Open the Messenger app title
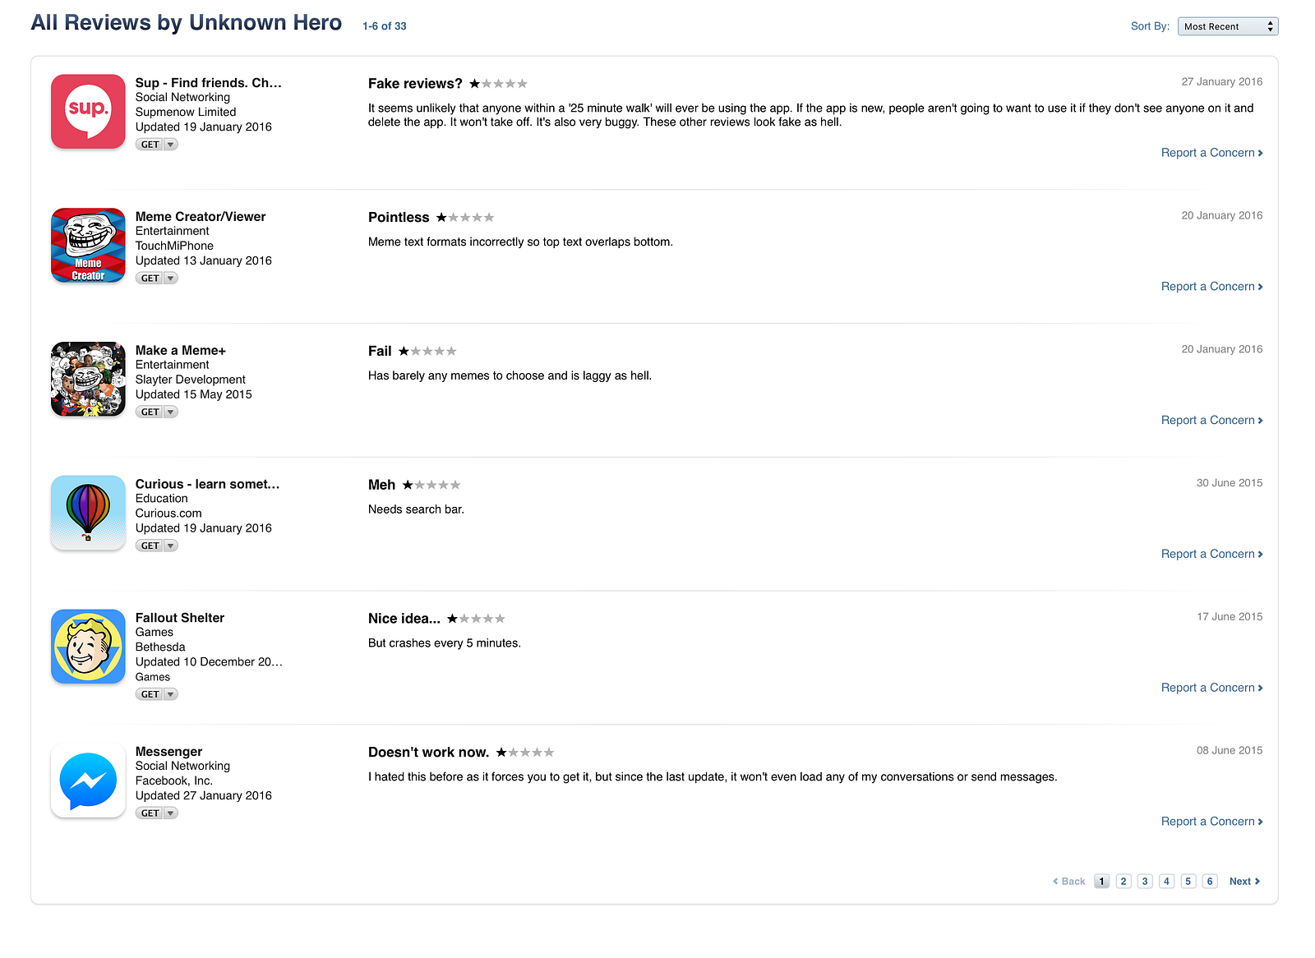 168,752
